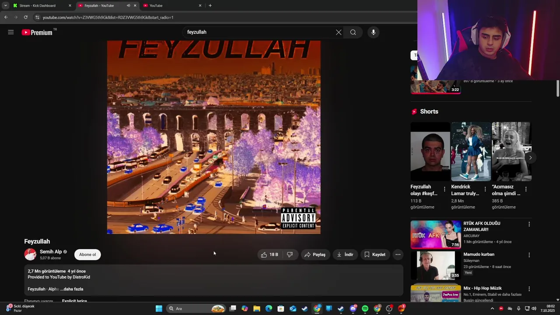Click the magnifier search button
Image resolution: width=560 pixels, height=315 pixels.
coord(353,32)
